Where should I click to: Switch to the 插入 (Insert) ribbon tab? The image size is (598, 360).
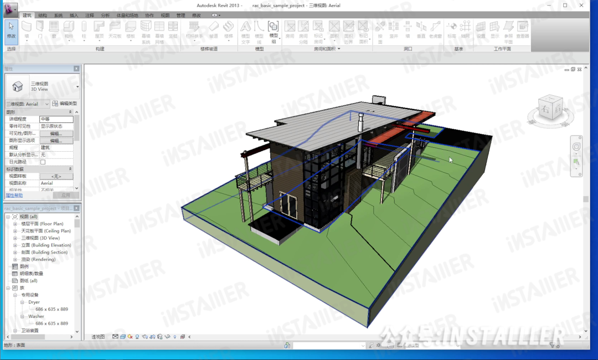coord(74,16)
